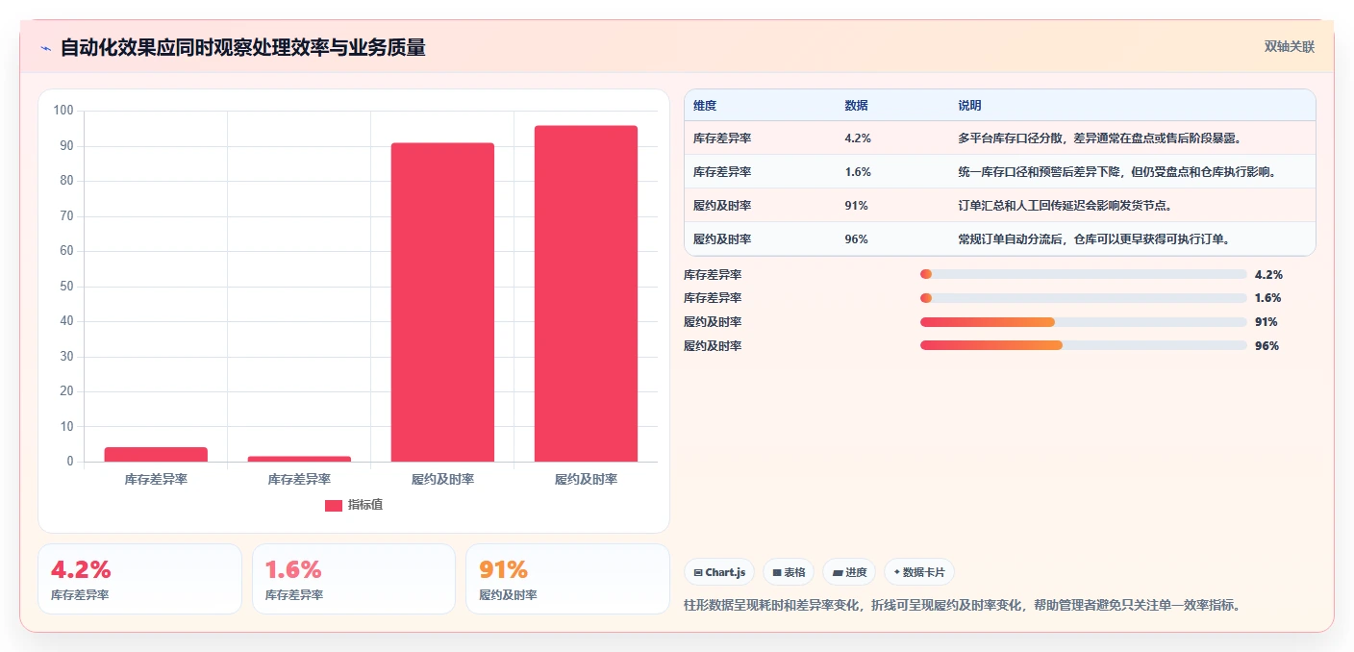Open the 4.2% 库存差异率 data card

(x=140, y=579)
